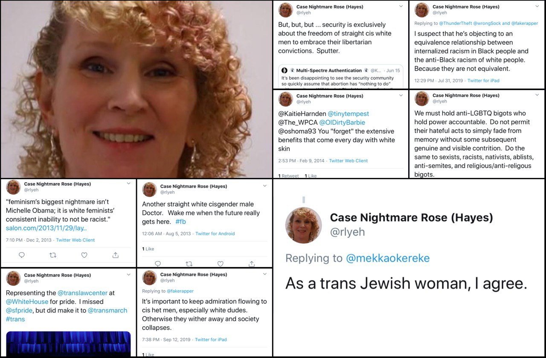Reply to the salon.com feminism tweet

click(x=22, y=255)
